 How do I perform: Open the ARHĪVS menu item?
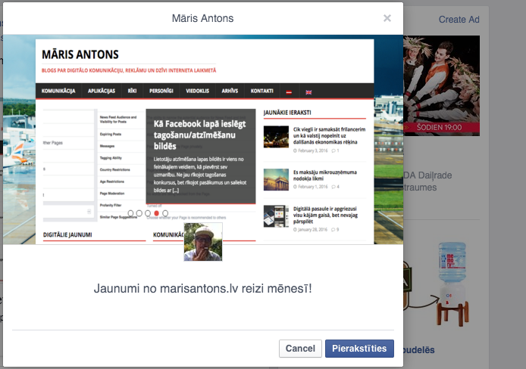tap(230, 91)
